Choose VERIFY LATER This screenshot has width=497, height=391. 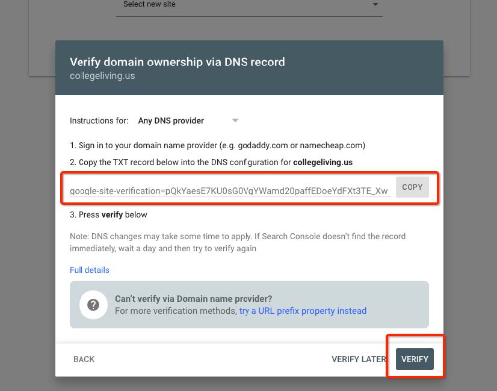(x=359, y=359)
